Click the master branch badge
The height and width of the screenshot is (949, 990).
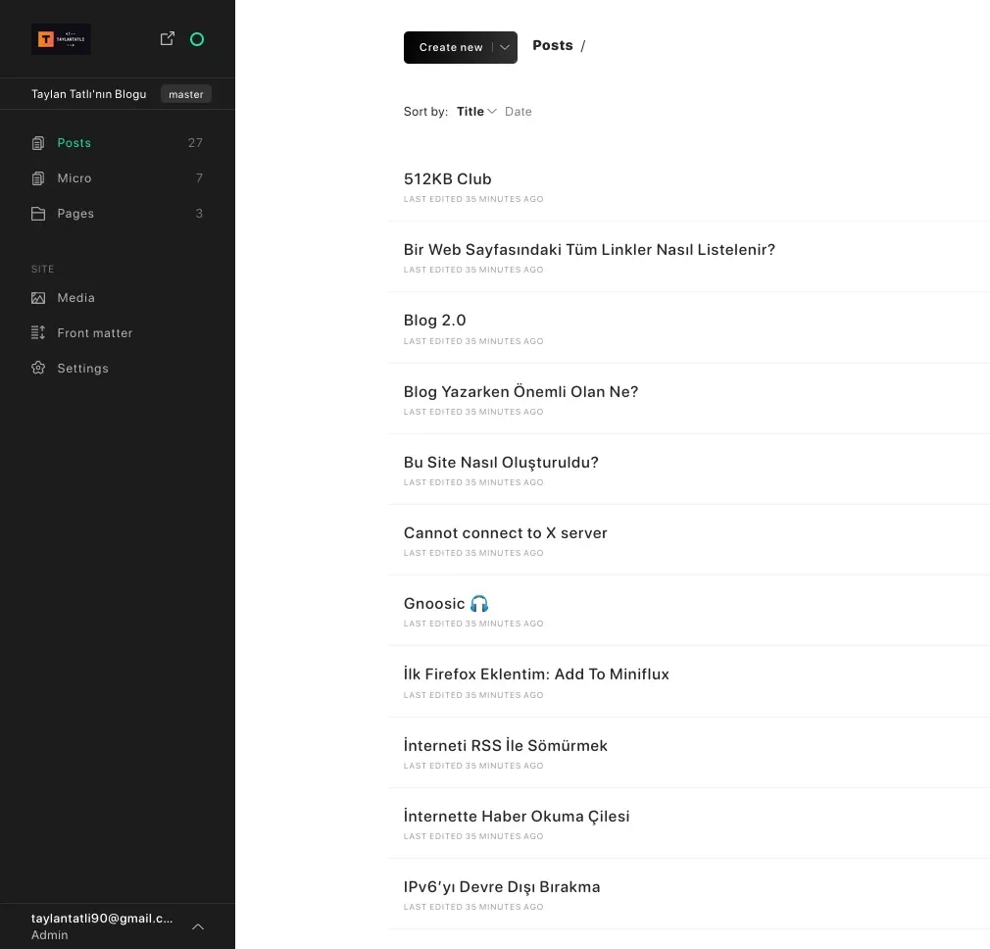(x=185, y=95)
